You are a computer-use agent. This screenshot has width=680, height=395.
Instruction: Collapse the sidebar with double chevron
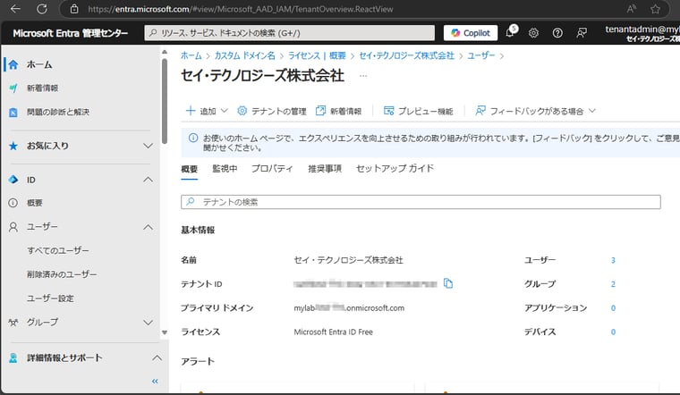(x=155, y=381)
